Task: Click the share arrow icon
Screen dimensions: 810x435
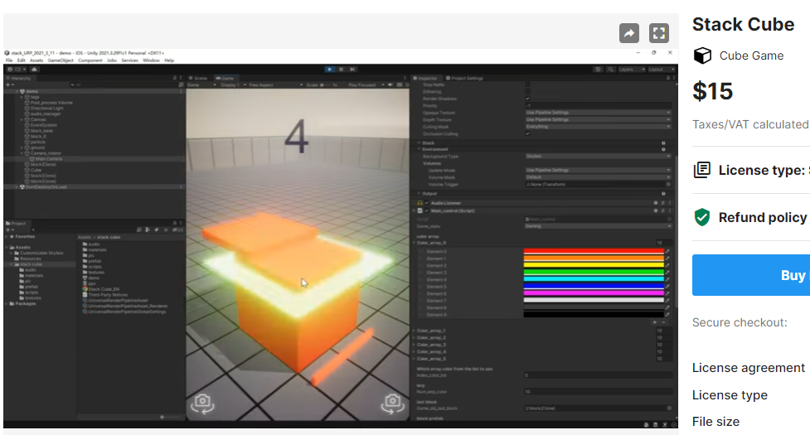Action: point(629,33)
